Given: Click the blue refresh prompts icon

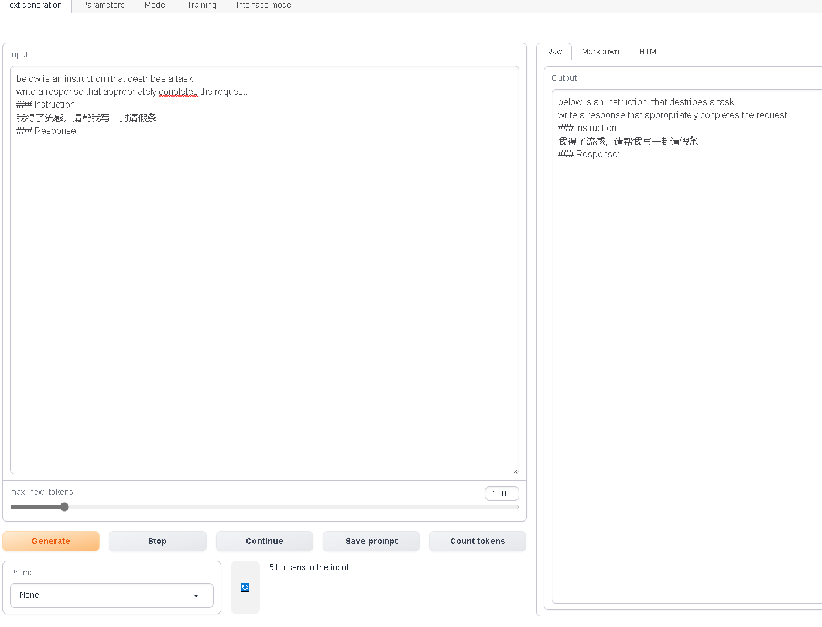Looking at the screenshot, I should pyautogui.click(x=245, y=587).
